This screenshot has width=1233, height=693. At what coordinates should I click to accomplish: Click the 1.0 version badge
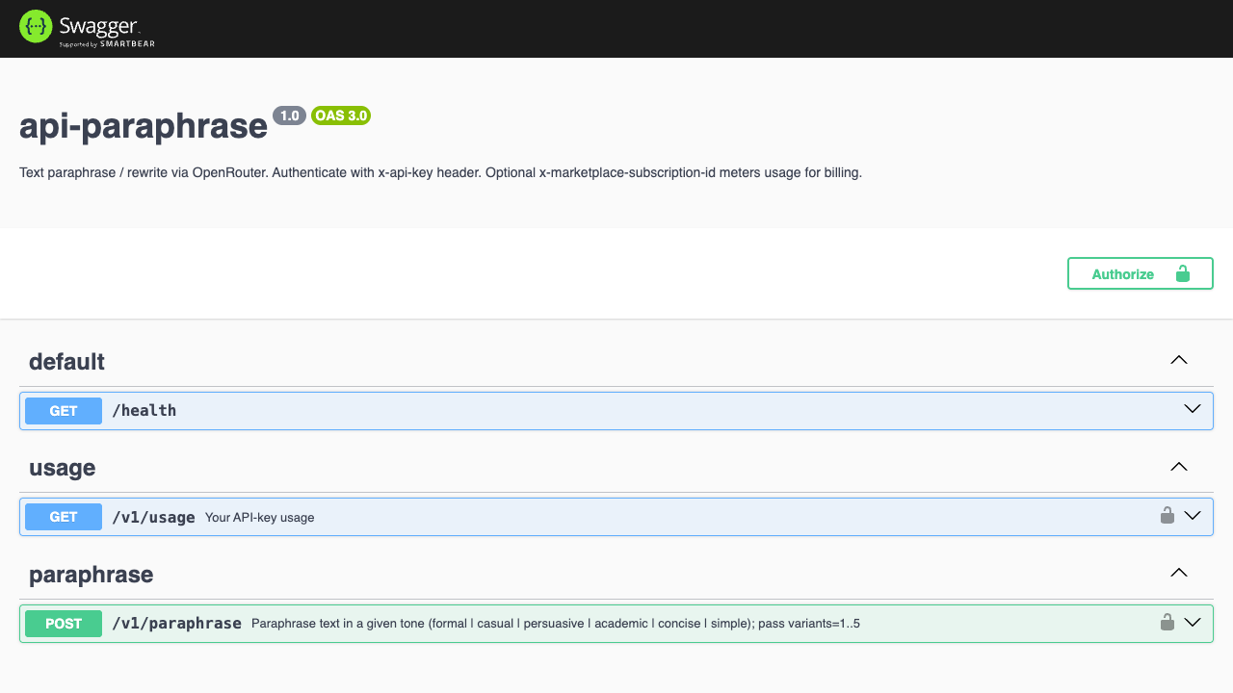[x=290, y=115]
